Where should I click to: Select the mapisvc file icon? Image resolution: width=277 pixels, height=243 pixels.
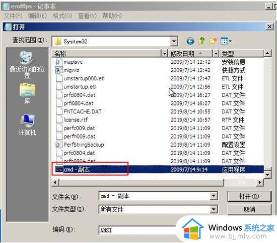tap(58, 62)
